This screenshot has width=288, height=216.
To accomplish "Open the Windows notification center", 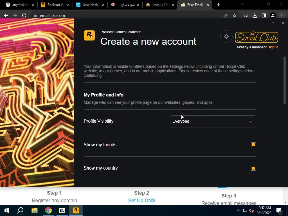I will [279, 211].
